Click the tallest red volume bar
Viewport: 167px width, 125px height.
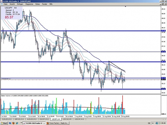pyautogui.click(x=123, y=104)
